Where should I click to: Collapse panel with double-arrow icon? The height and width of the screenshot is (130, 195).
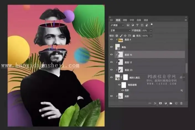coord(186,17)
